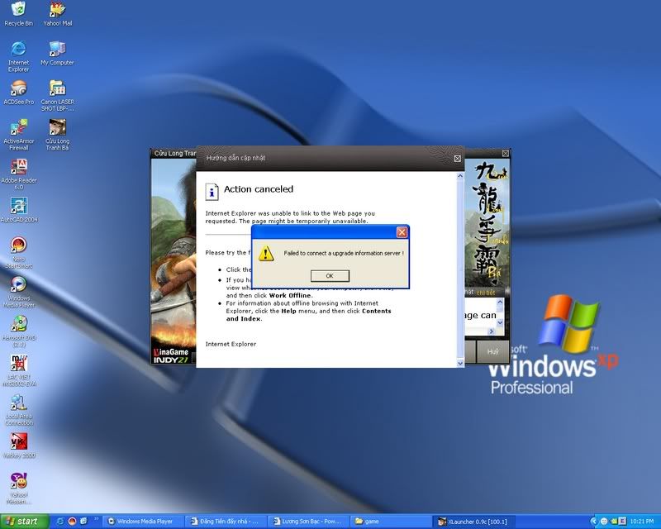Click the small news panel scroll-down arrow

tap(500, 322)
